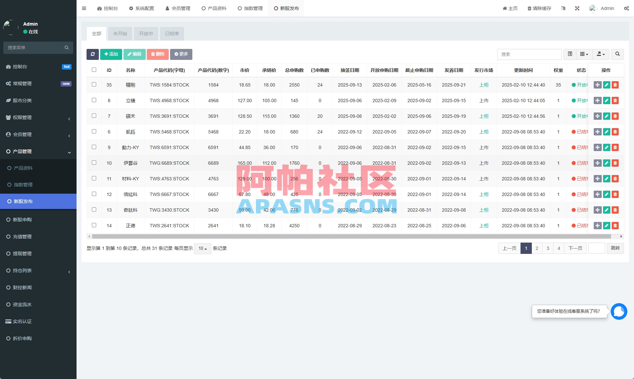Go to page 2 of results
The image size is (634, 379).
point(537,248)
